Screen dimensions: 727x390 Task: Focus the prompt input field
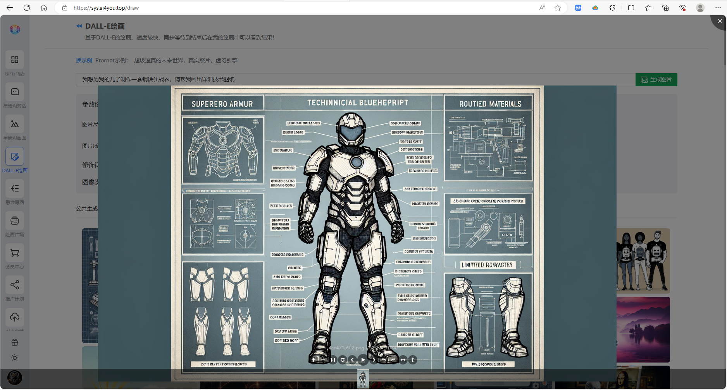point(355,79)
